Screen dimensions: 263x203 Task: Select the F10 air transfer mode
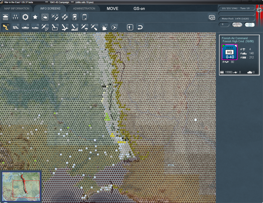(x=94, y=27)
